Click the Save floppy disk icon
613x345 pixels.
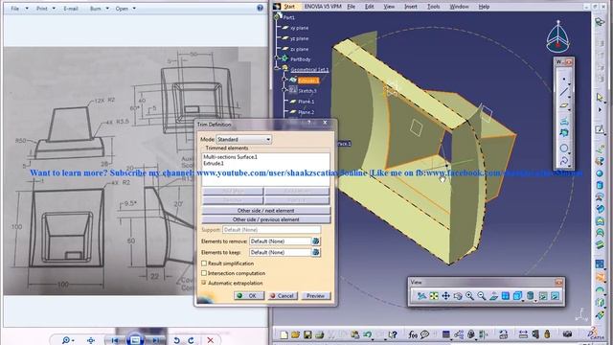307,334
